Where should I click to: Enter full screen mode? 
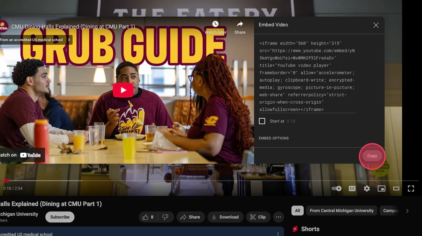[411, 188]
